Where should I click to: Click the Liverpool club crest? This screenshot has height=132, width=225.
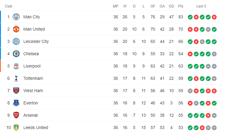click(x=16, y=66)
